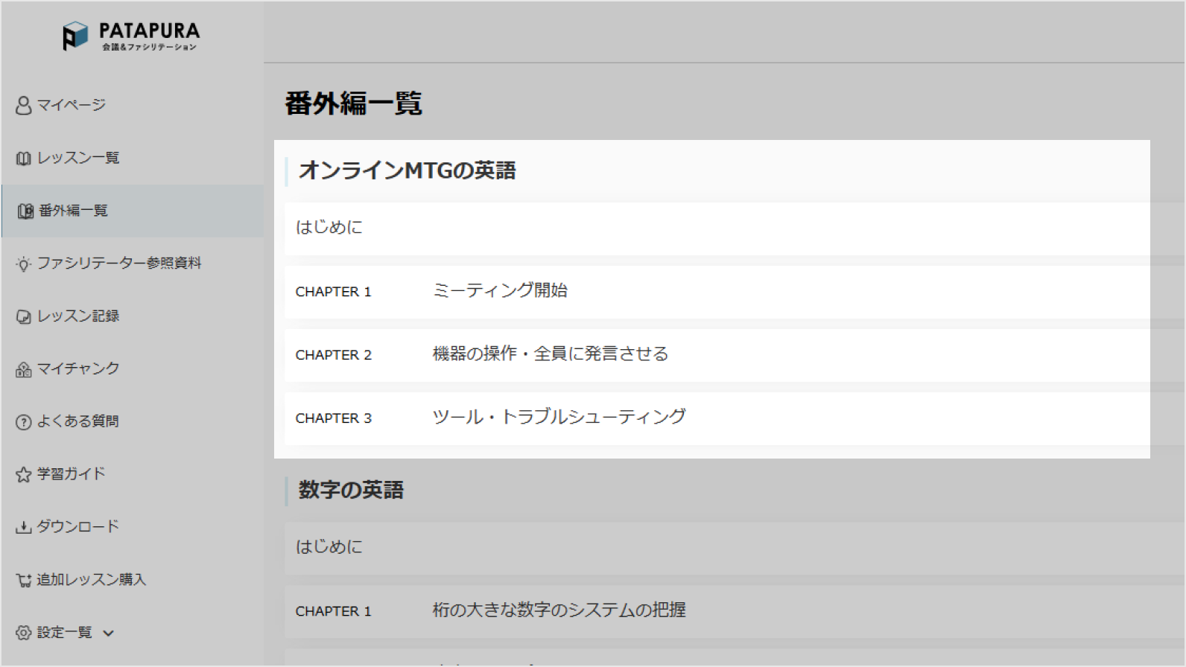Viewport: 1186px width, 667px height.
Task: Click the question mark icon beside よくある質問
Action: click(24, 422)
